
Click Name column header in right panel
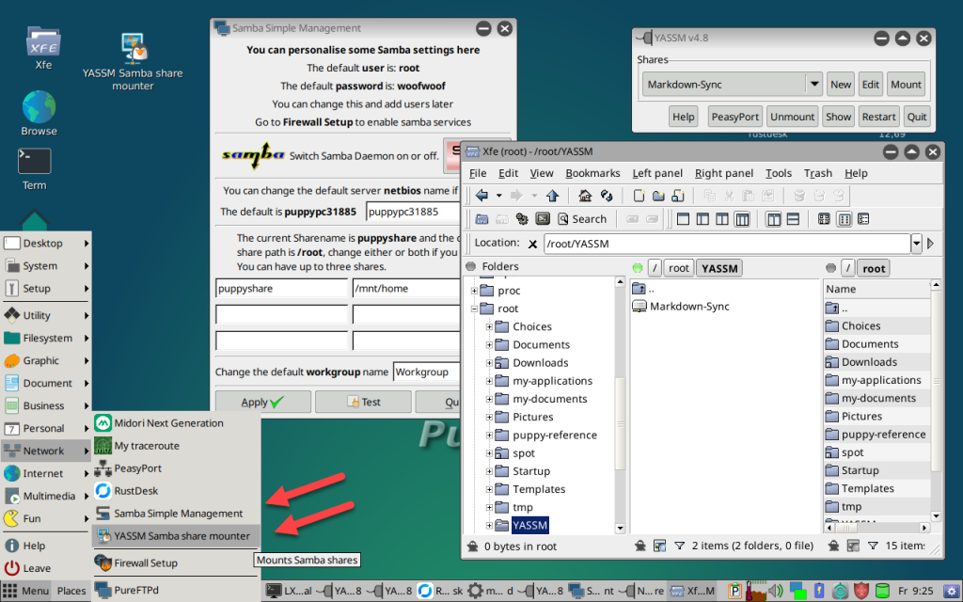point(877,289)
